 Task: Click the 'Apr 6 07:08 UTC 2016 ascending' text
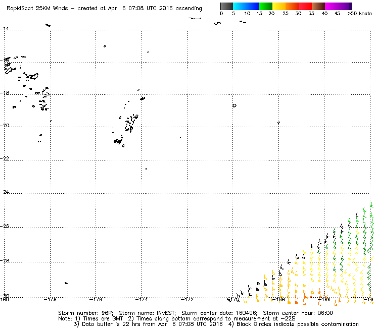click(155, 9)
